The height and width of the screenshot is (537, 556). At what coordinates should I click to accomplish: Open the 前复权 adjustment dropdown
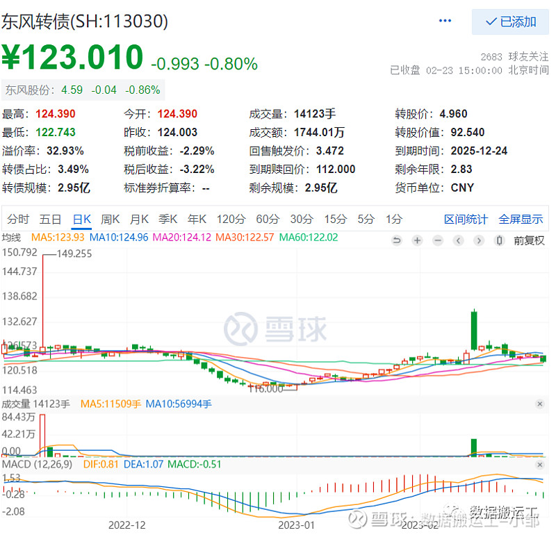point(529,240)
